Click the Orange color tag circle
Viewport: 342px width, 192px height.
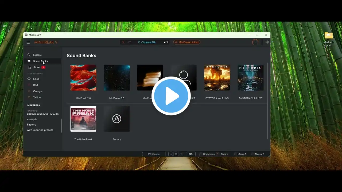(x=29, y=91)
